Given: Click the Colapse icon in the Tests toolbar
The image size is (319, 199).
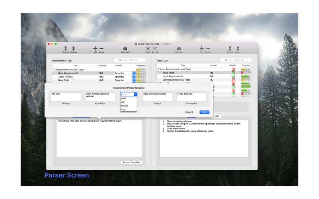Looking at the screenshot, I should point(238,48).
